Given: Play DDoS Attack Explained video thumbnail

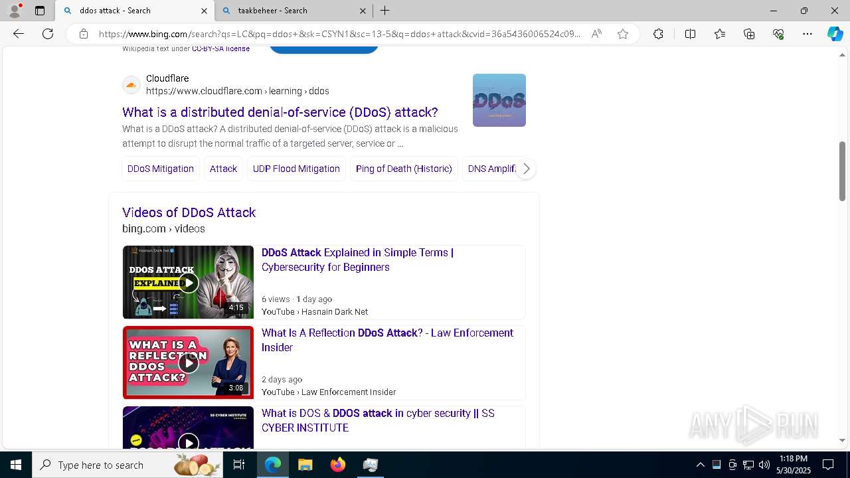Looking at the screenshot, I should click(188, 282).
